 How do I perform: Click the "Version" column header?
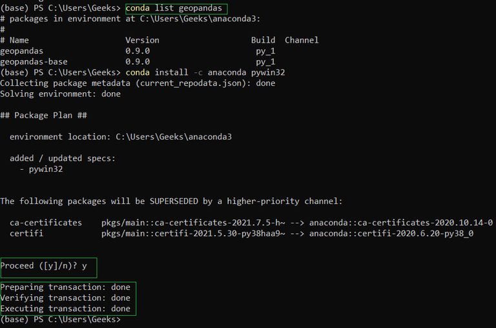[142, 40]
